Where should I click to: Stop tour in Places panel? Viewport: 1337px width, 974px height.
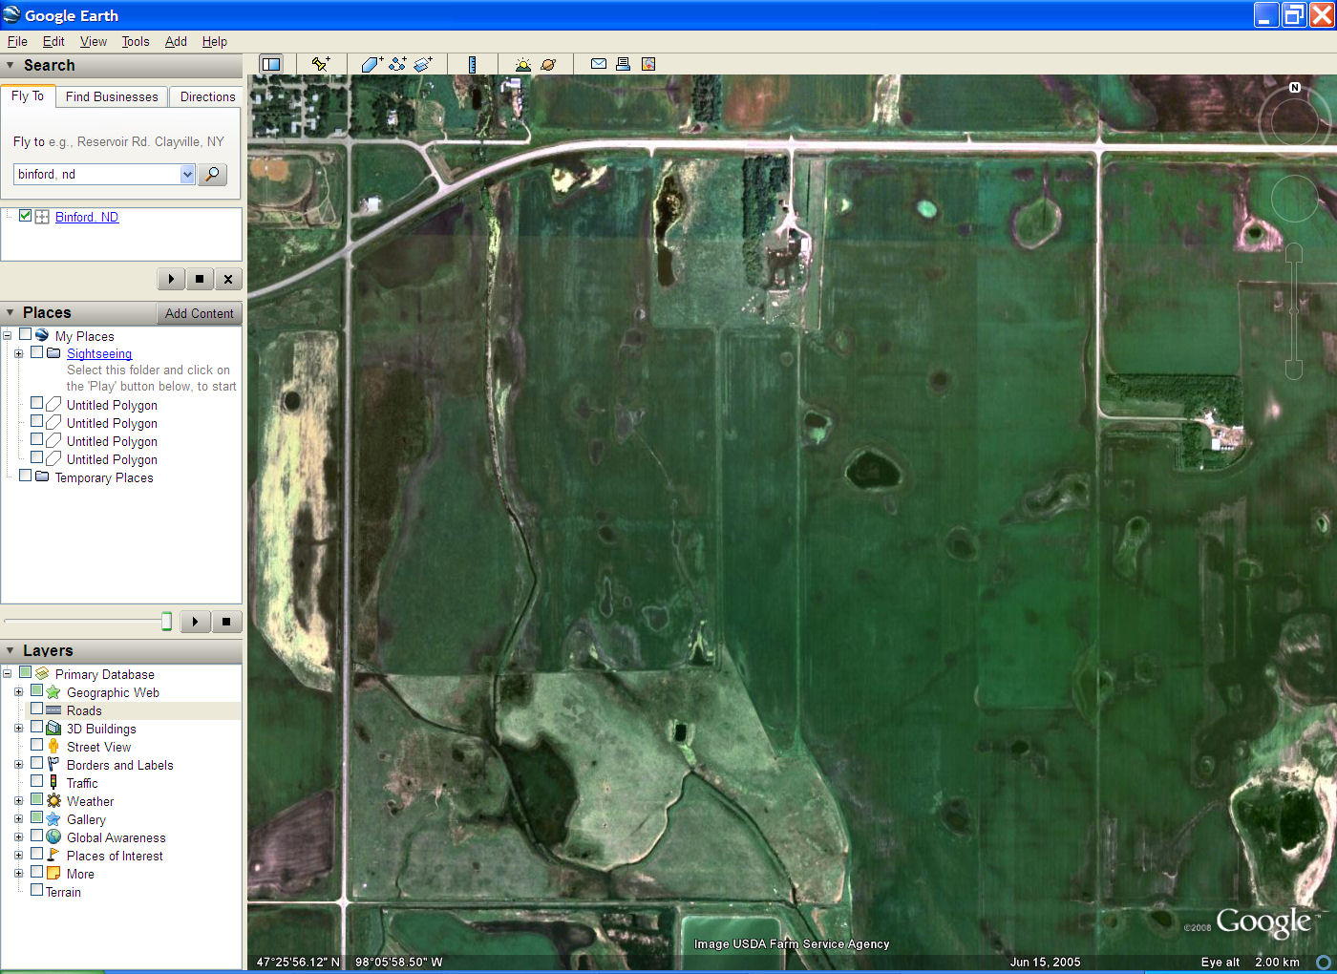[x=226, y=622]
